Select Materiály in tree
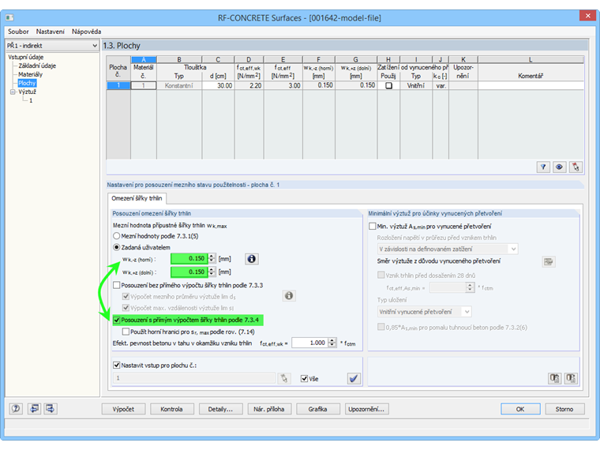Viewport: 600px width, 450px height. (30, 74)
